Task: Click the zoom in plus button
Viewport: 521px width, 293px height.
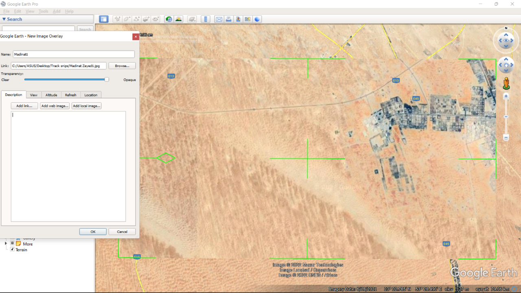Action: pos(506,96)
